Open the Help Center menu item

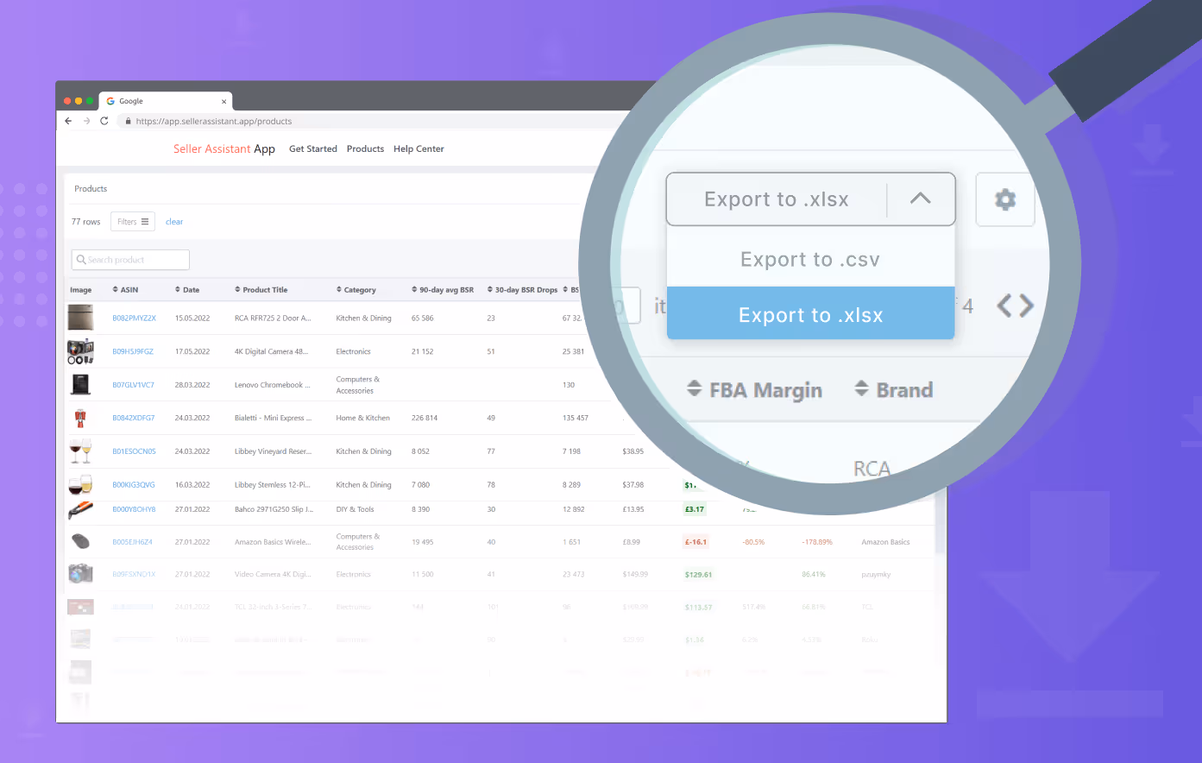[418, 148]
